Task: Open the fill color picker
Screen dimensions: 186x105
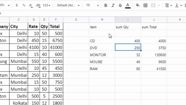Action: (137, 5)
